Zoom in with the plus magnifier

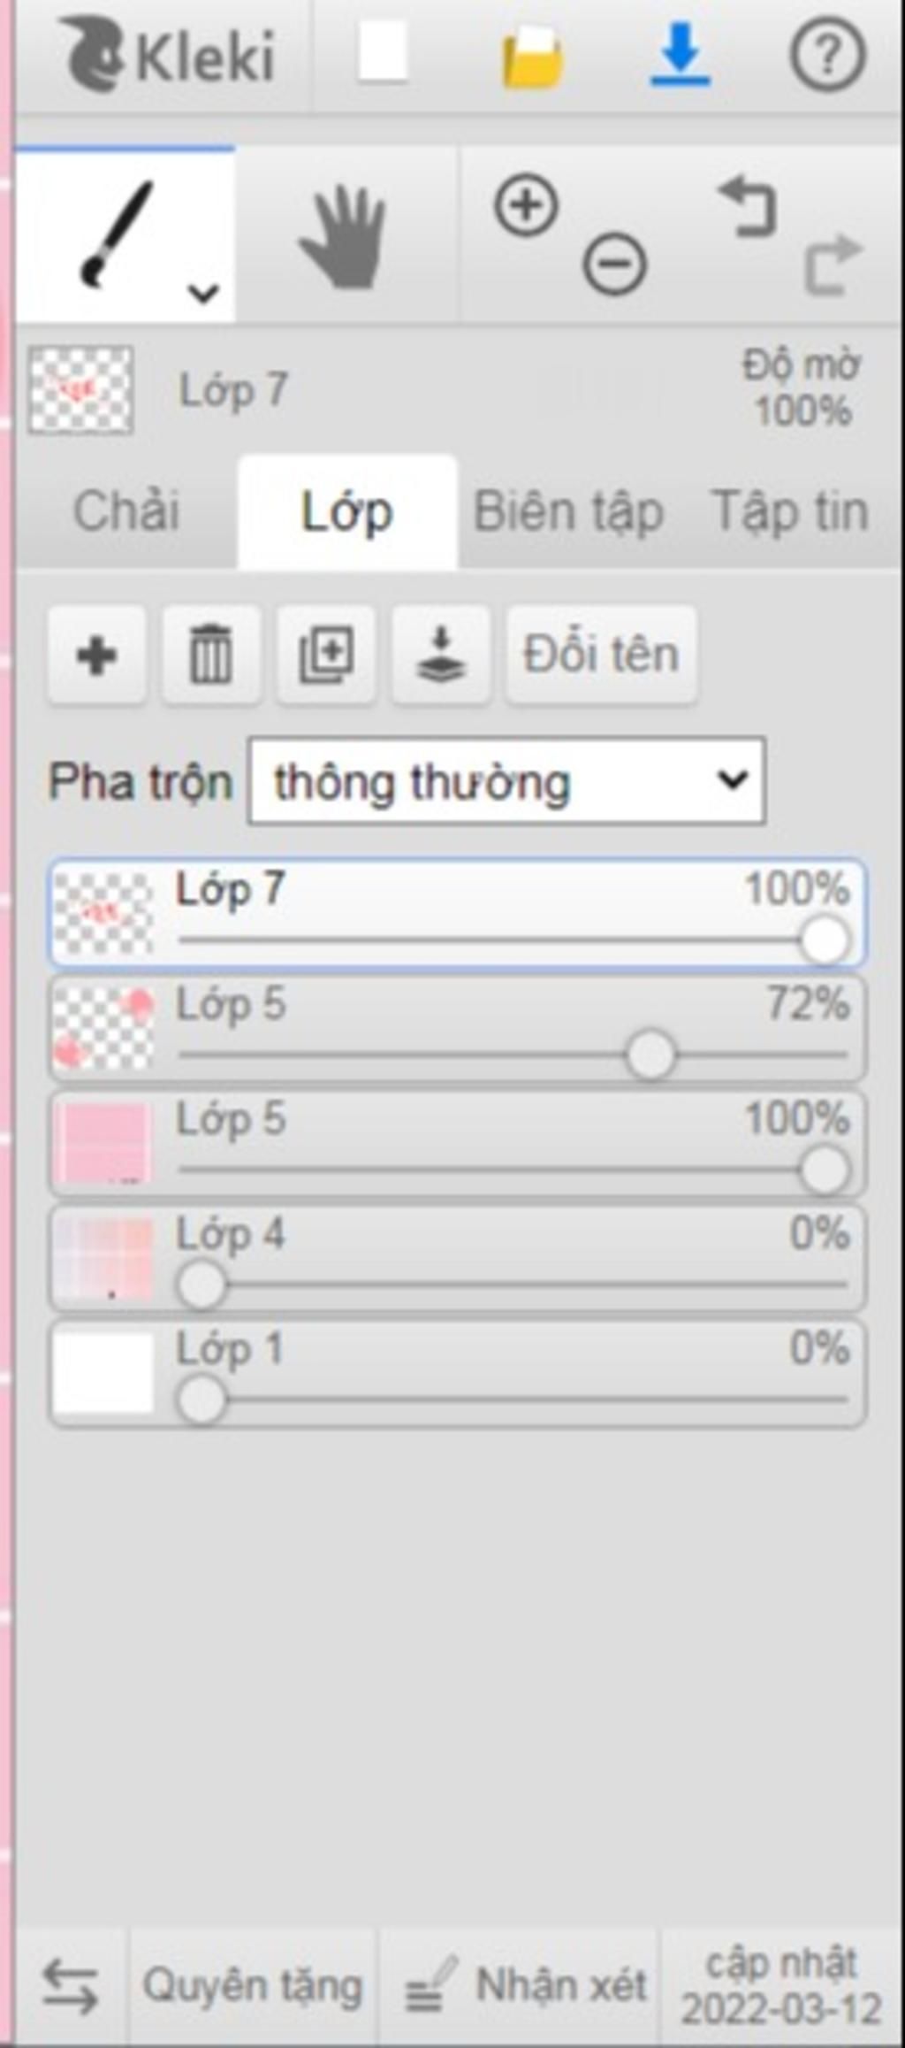pos(527,206)
